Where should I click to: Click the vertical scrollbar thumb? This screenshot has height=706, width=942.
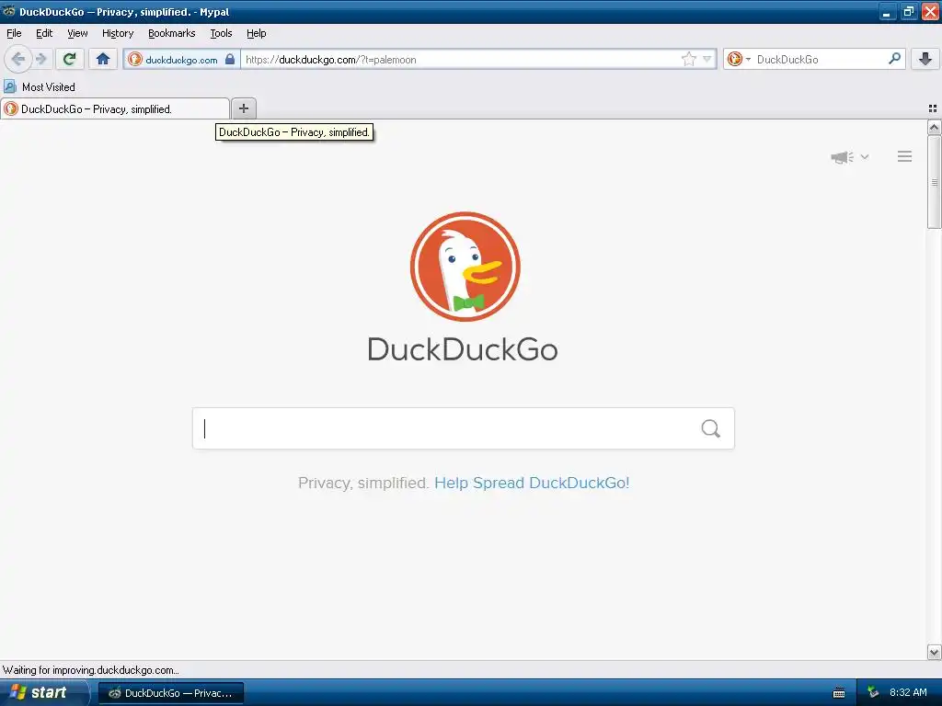point(934,182)
